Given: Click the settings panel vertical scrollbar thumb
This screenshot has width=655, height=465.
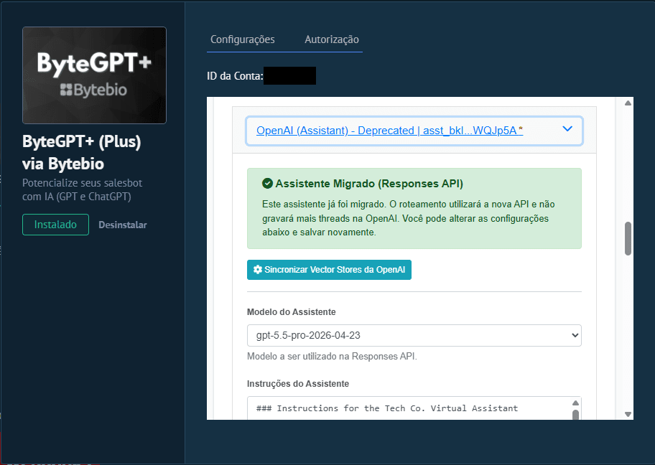Looking at the screenshot, I should pyautogui.click(x=628, y=238).
